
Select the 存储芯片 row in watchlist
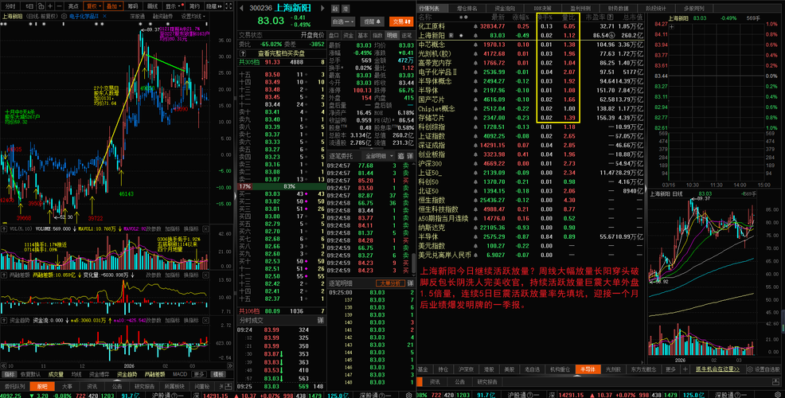[531, 118]
